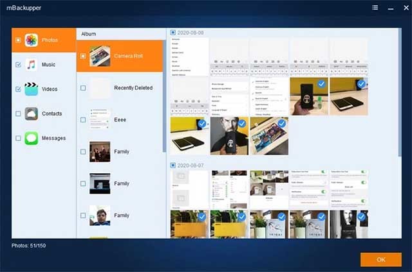Click the Contacts icon in sidebar

tap(31, 114)
